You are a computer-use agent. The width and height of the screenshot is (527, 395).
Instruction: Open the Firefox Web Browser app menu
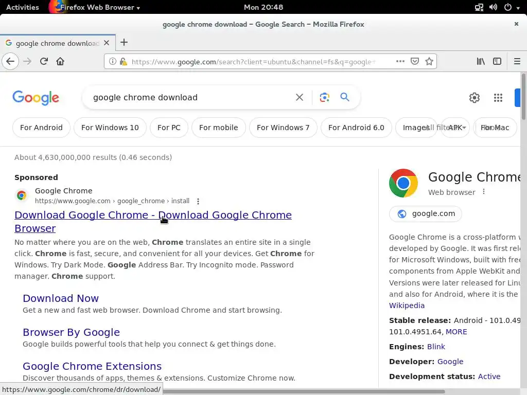tap(95, 7)
